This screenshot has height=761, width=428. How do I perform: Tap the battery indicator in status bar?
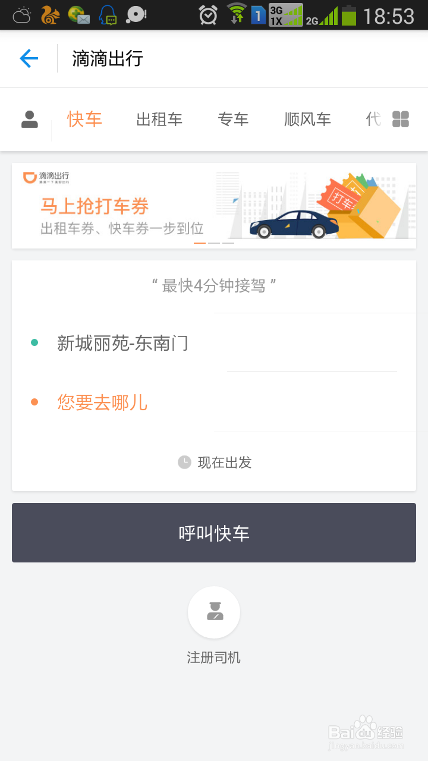[x=349, y=15]
